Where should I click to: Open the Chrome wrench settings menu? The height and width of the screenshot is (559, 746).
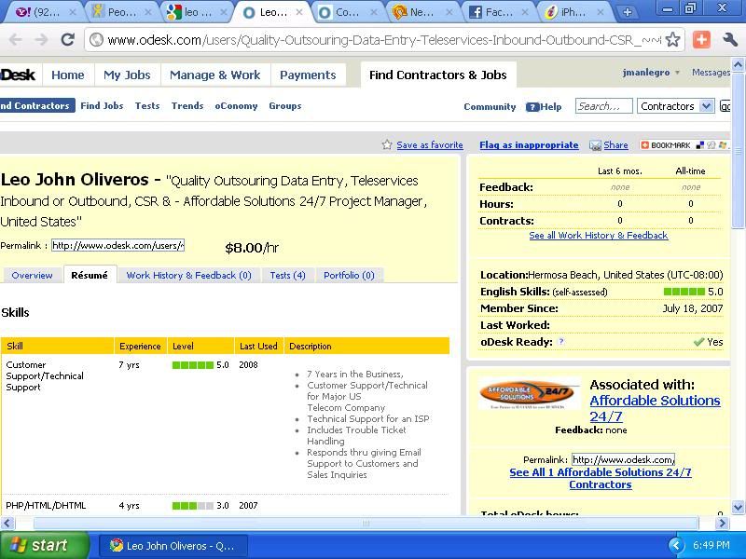tap(730, 40)
